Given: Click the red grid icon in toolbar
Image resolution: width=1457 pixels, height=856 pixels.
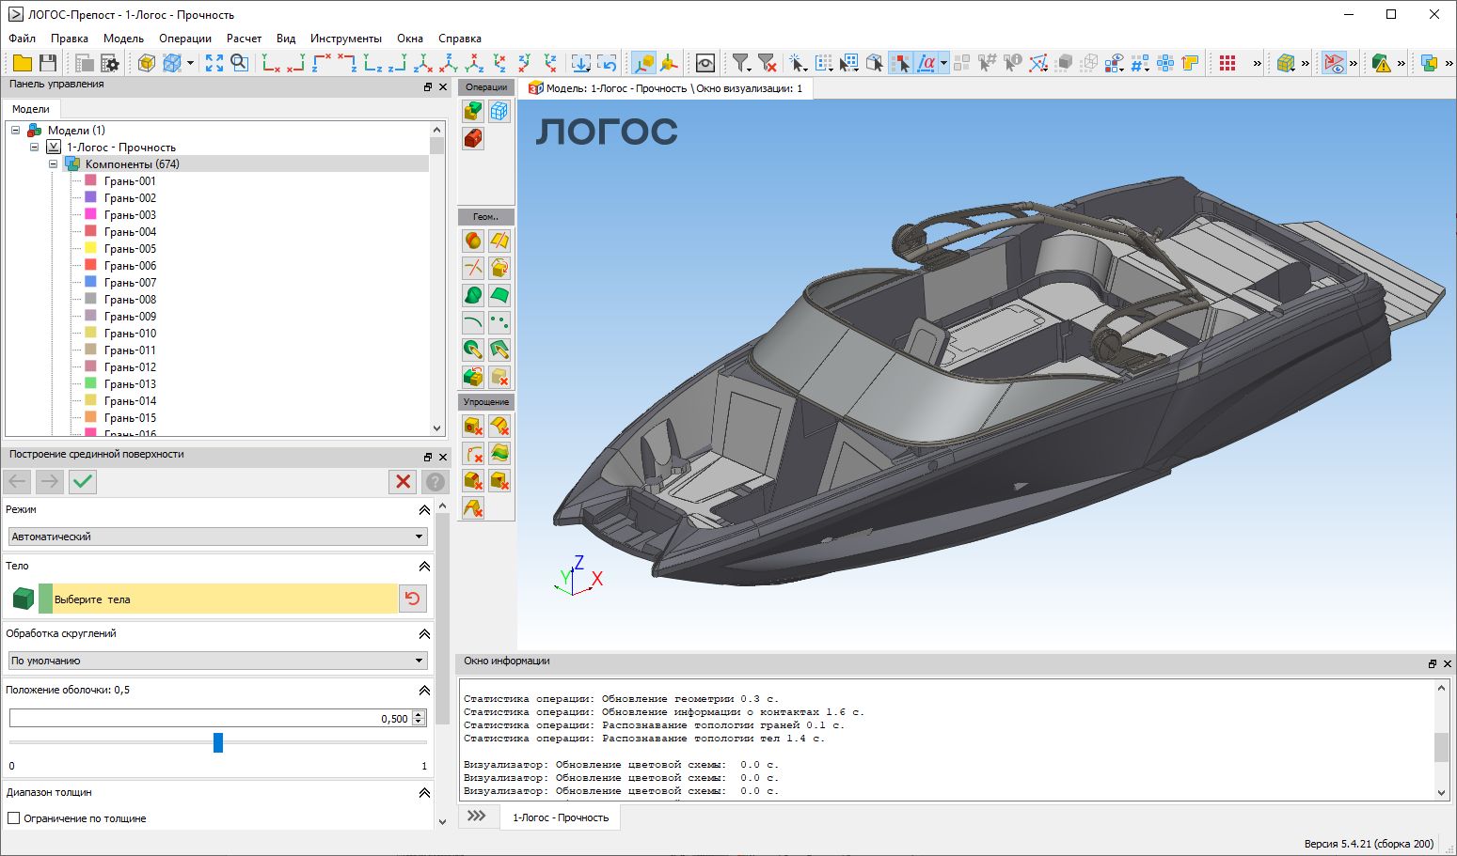Looking at the screenshot, I should pyautogui.click(x=1227, y=63).
